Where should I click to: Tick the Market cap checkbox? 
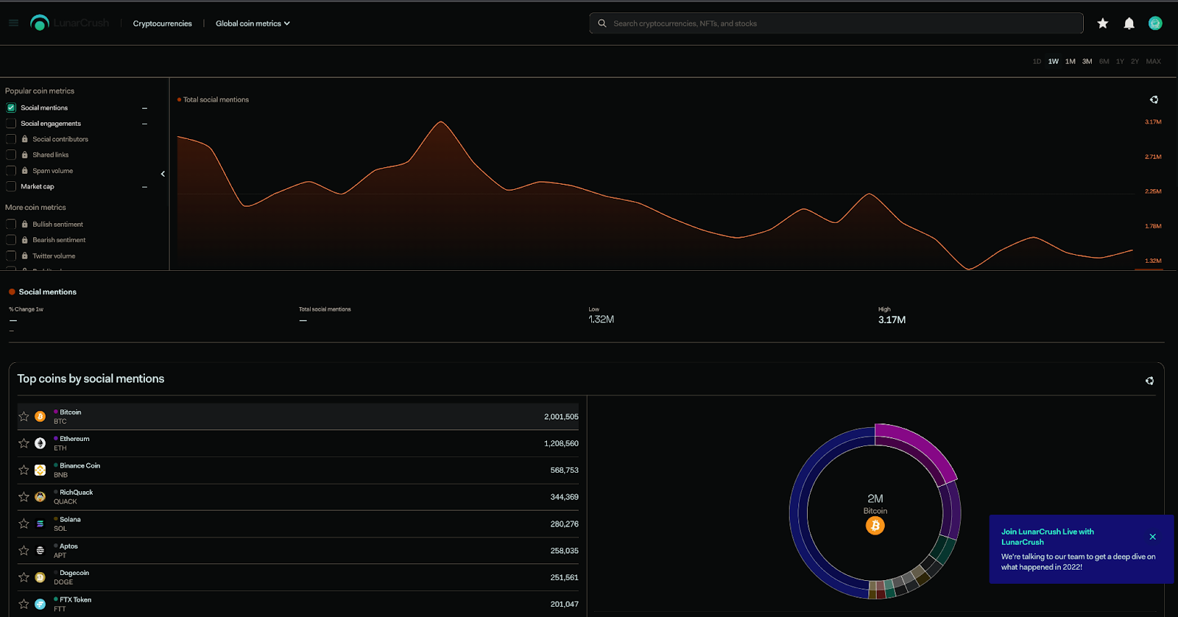(11, 186)
